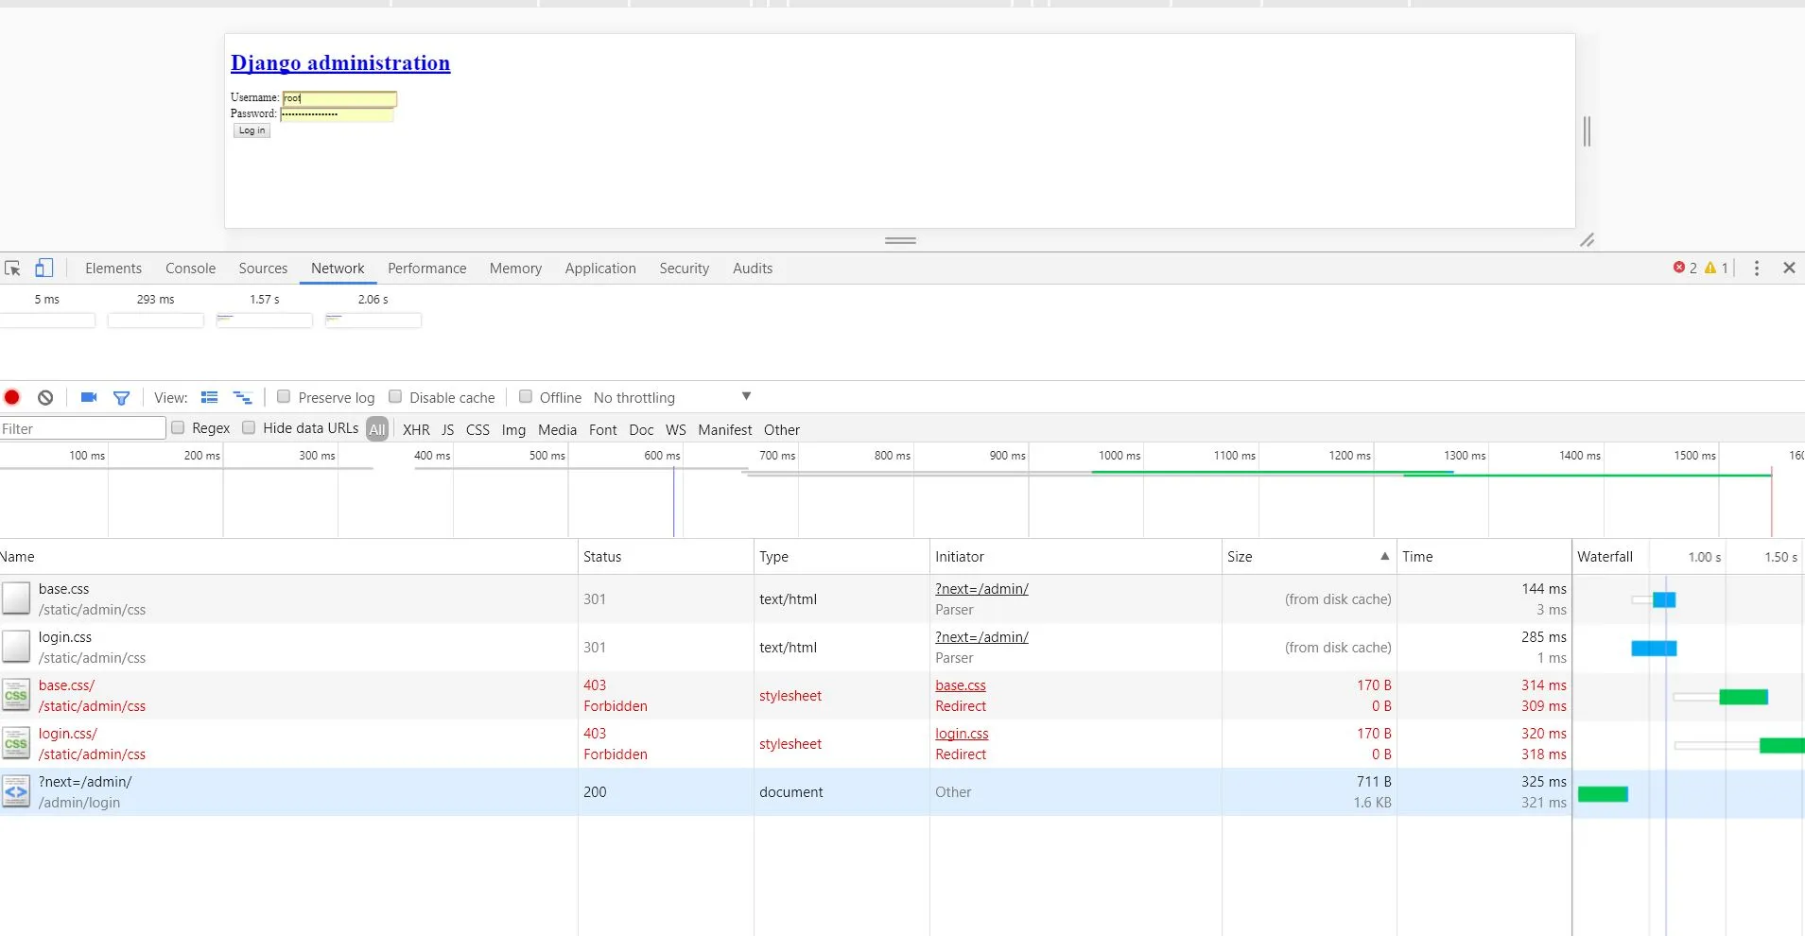Open the Application tab
1805x936 pixels.
(x=600, y=269)
